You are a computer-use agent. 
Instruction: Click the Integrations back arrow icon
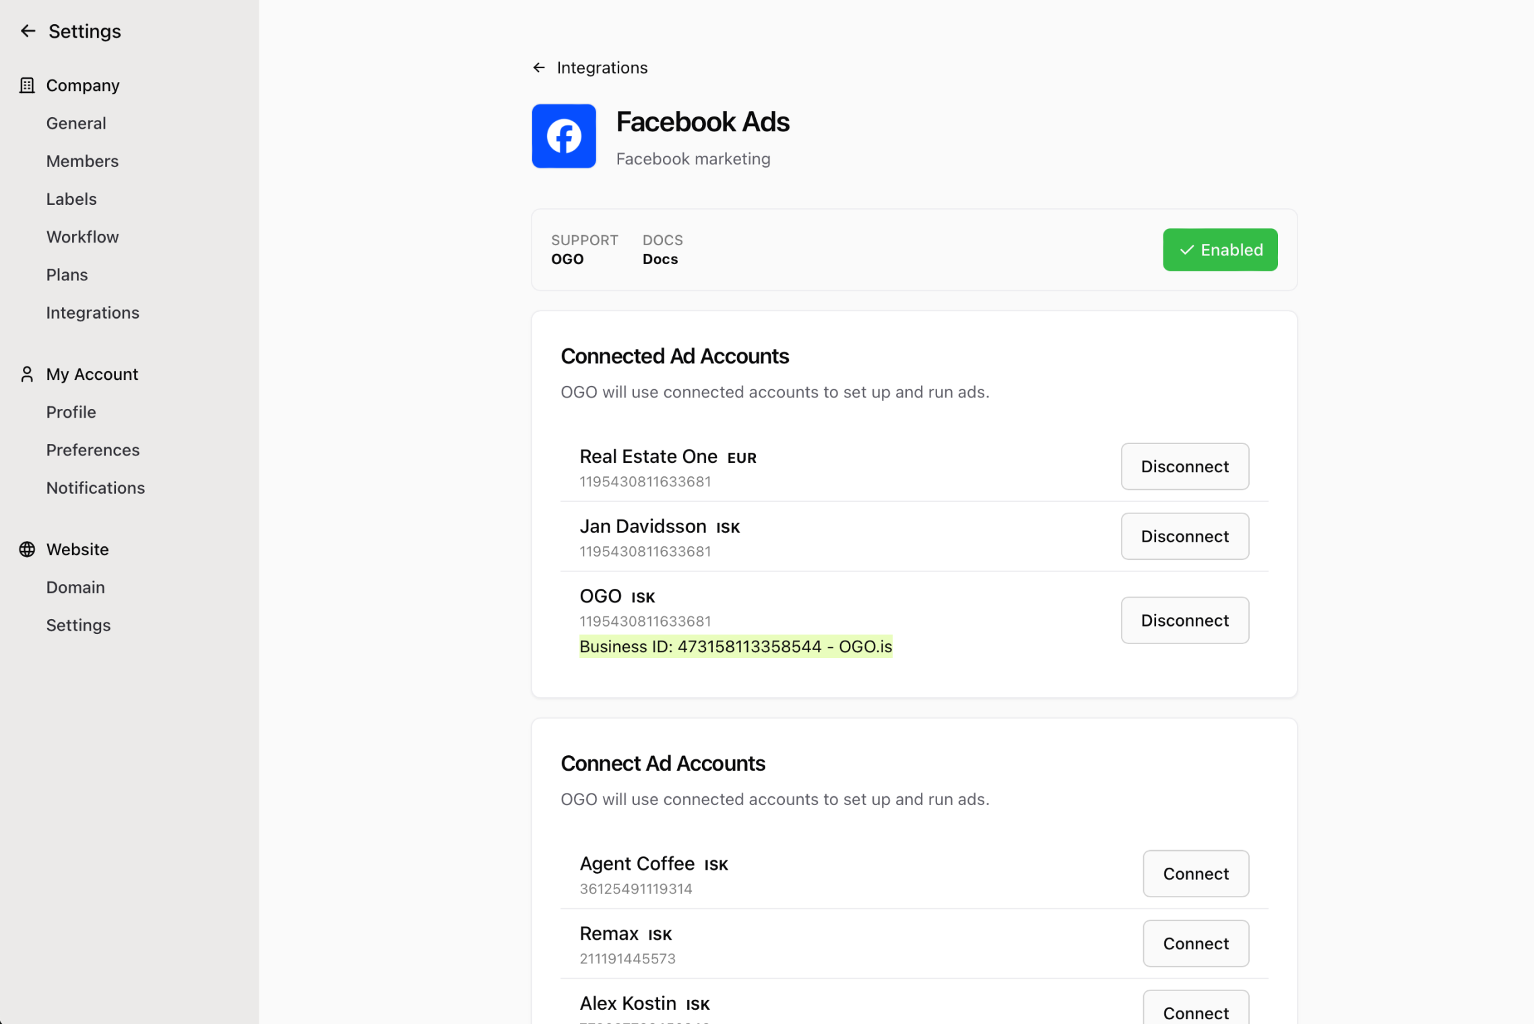[538, 67]
